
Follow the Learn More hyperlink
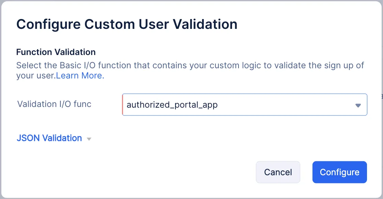(79, 75)
